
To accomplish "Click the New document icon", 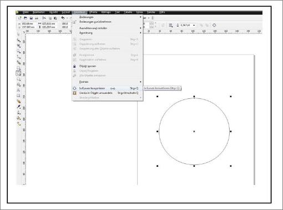I will click(x=20, y=18).
